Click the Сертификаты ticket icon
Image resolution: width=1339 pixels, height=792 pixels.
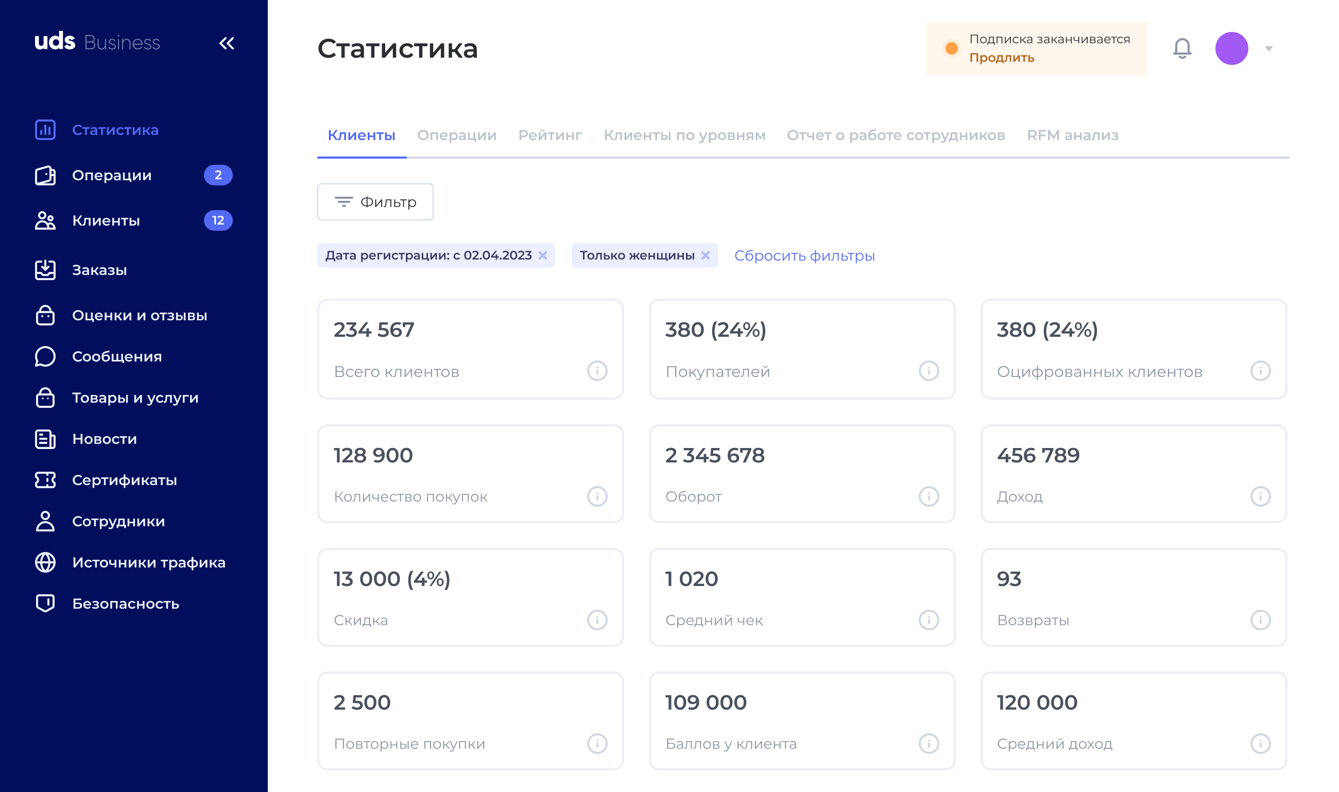click(45, 480)
